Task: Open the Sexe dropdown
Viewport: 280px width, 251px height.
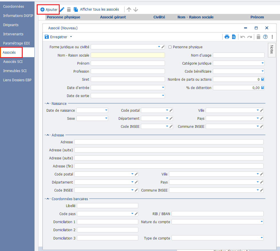Action: [x=106, y=118]
